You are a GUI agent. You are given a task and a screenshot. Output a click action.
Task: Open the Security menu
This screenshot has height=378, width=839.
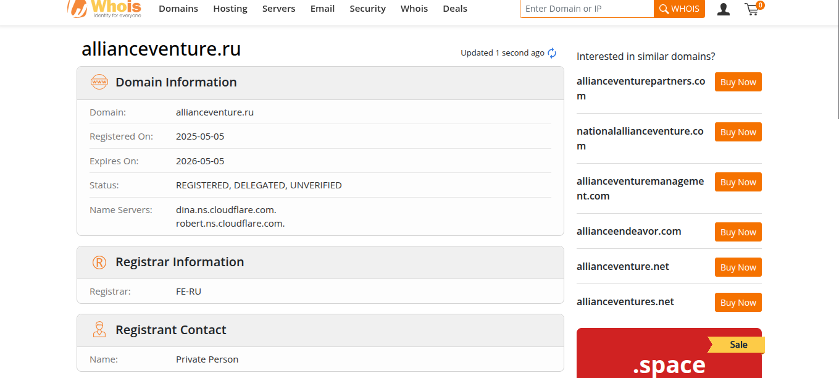[x=367, y=9]
